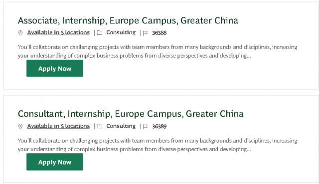Image resolution: width=319 pixels, height=184 pixels.
Task: Expand 'Available in 5 locations' for Associate role
Action: point(58,32)
